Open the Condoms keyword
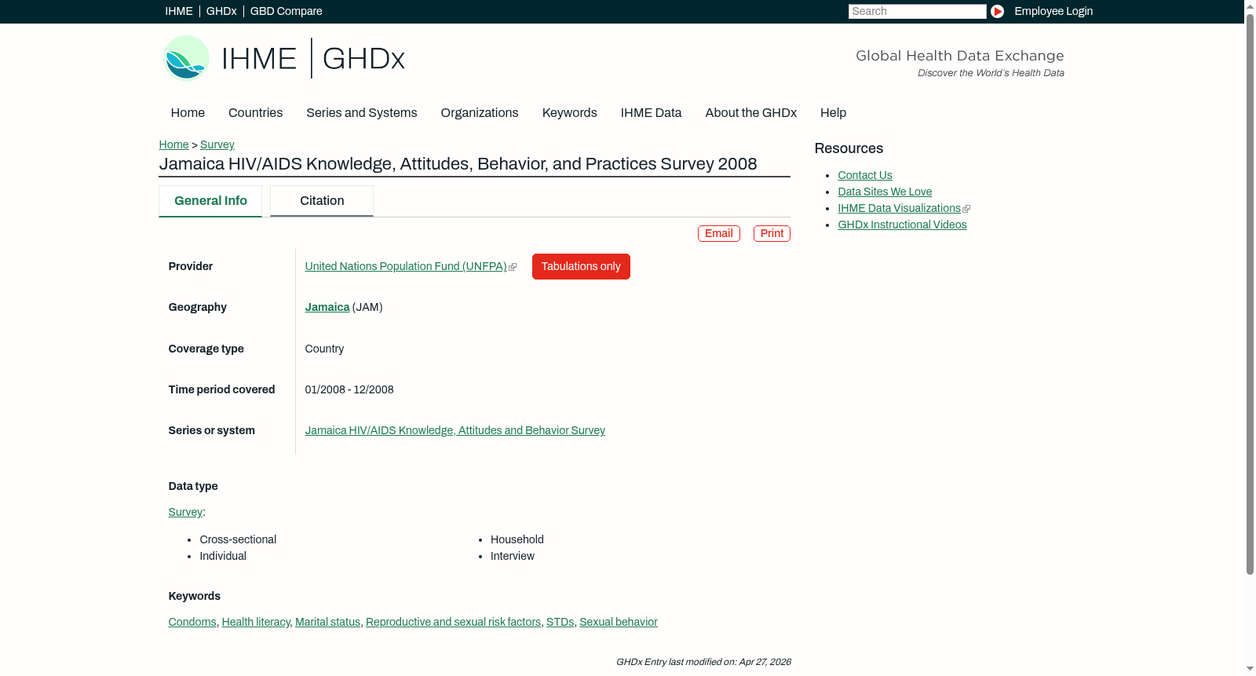The height and width of the screenshot is (676, 1256). pos(192,622)
